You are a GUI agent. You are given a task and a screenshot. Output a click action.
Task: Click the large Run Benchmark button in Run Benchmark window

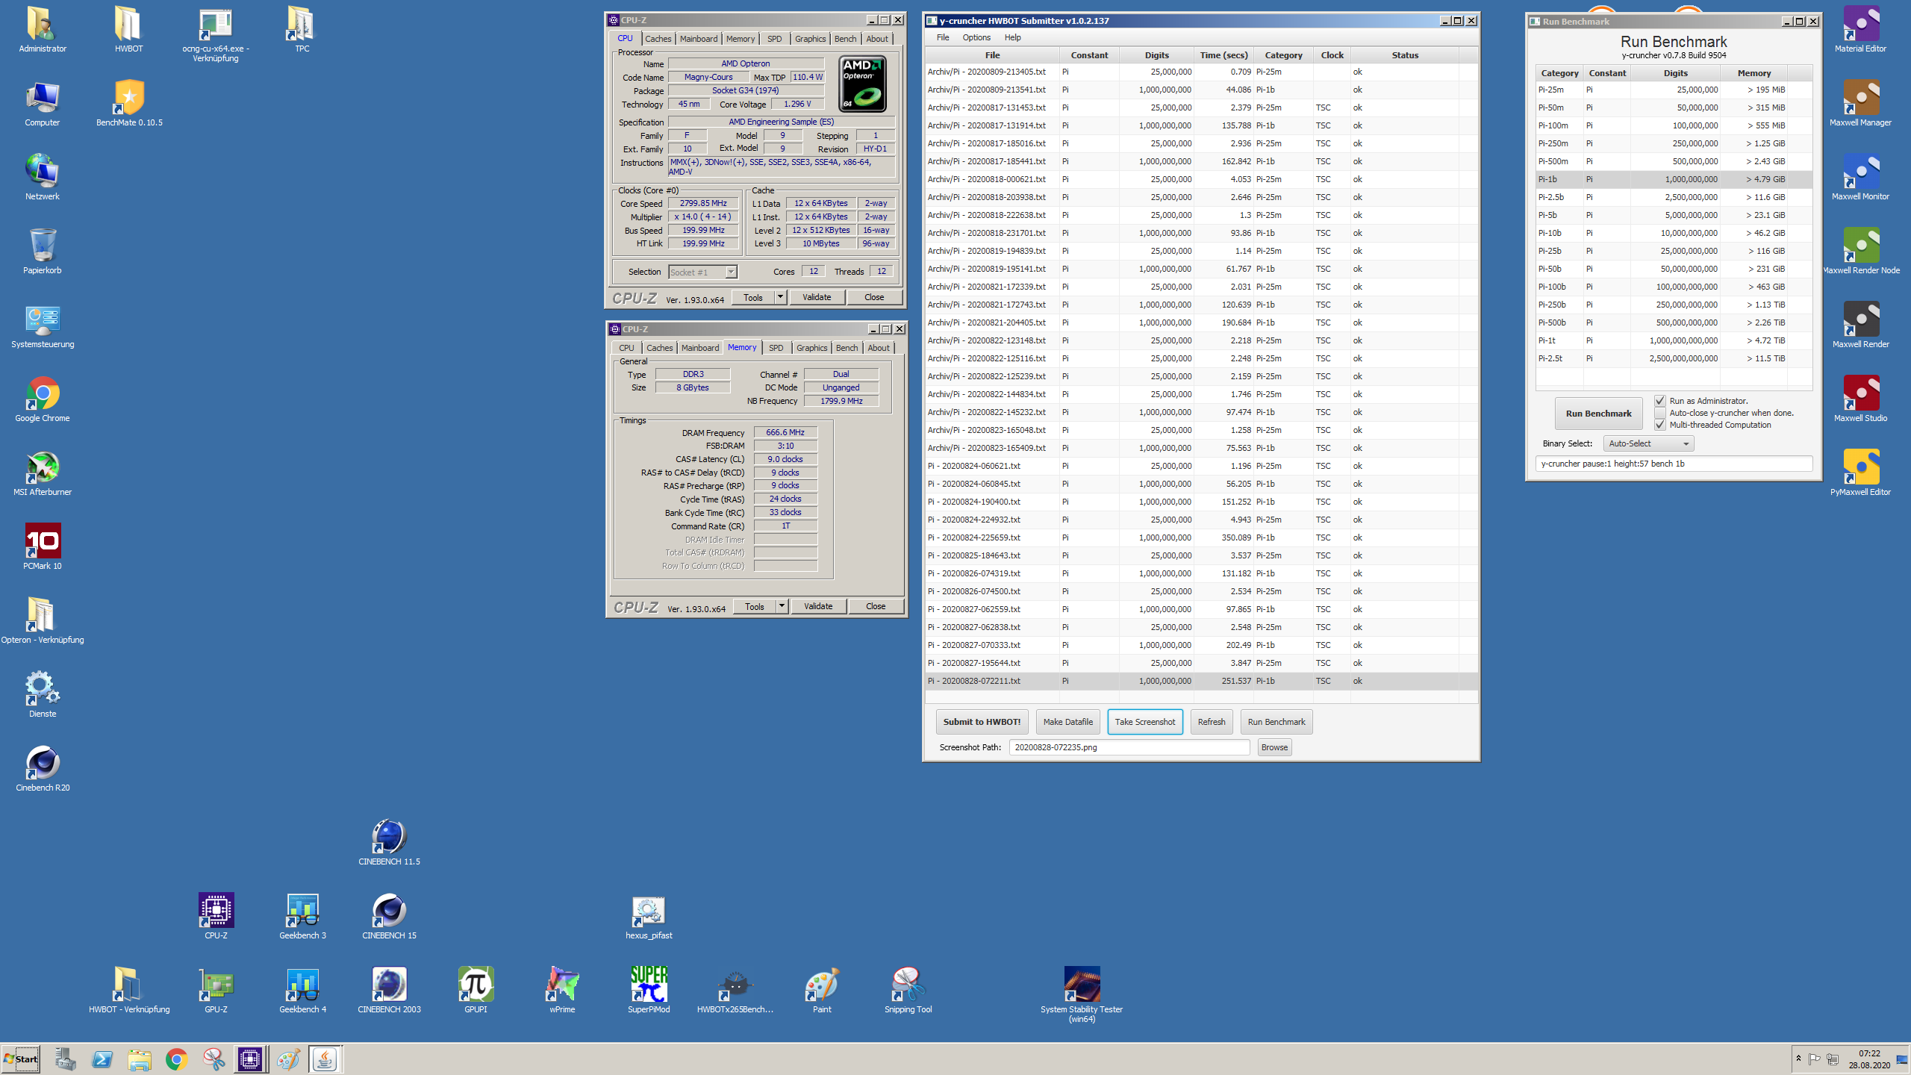[x=1598, y=414]
